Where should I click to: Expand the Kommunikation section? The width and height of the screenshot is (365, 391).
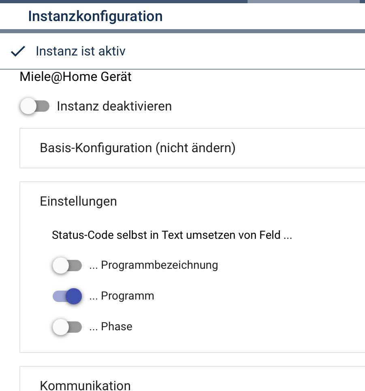pos(85,385)
